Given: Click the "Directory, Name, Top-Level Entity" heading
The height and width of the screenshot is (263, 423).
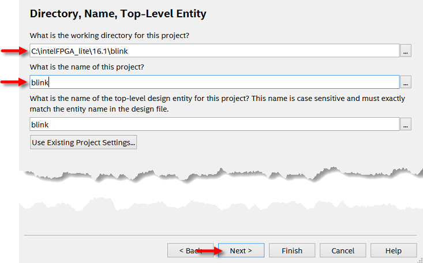Looking at the screenshot, I should point(118,13).
